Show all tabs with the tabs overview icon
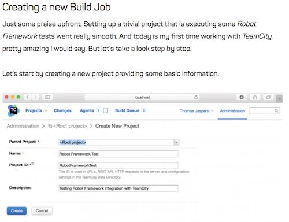This screenshot has width=289, height=222. coord(268,97)
